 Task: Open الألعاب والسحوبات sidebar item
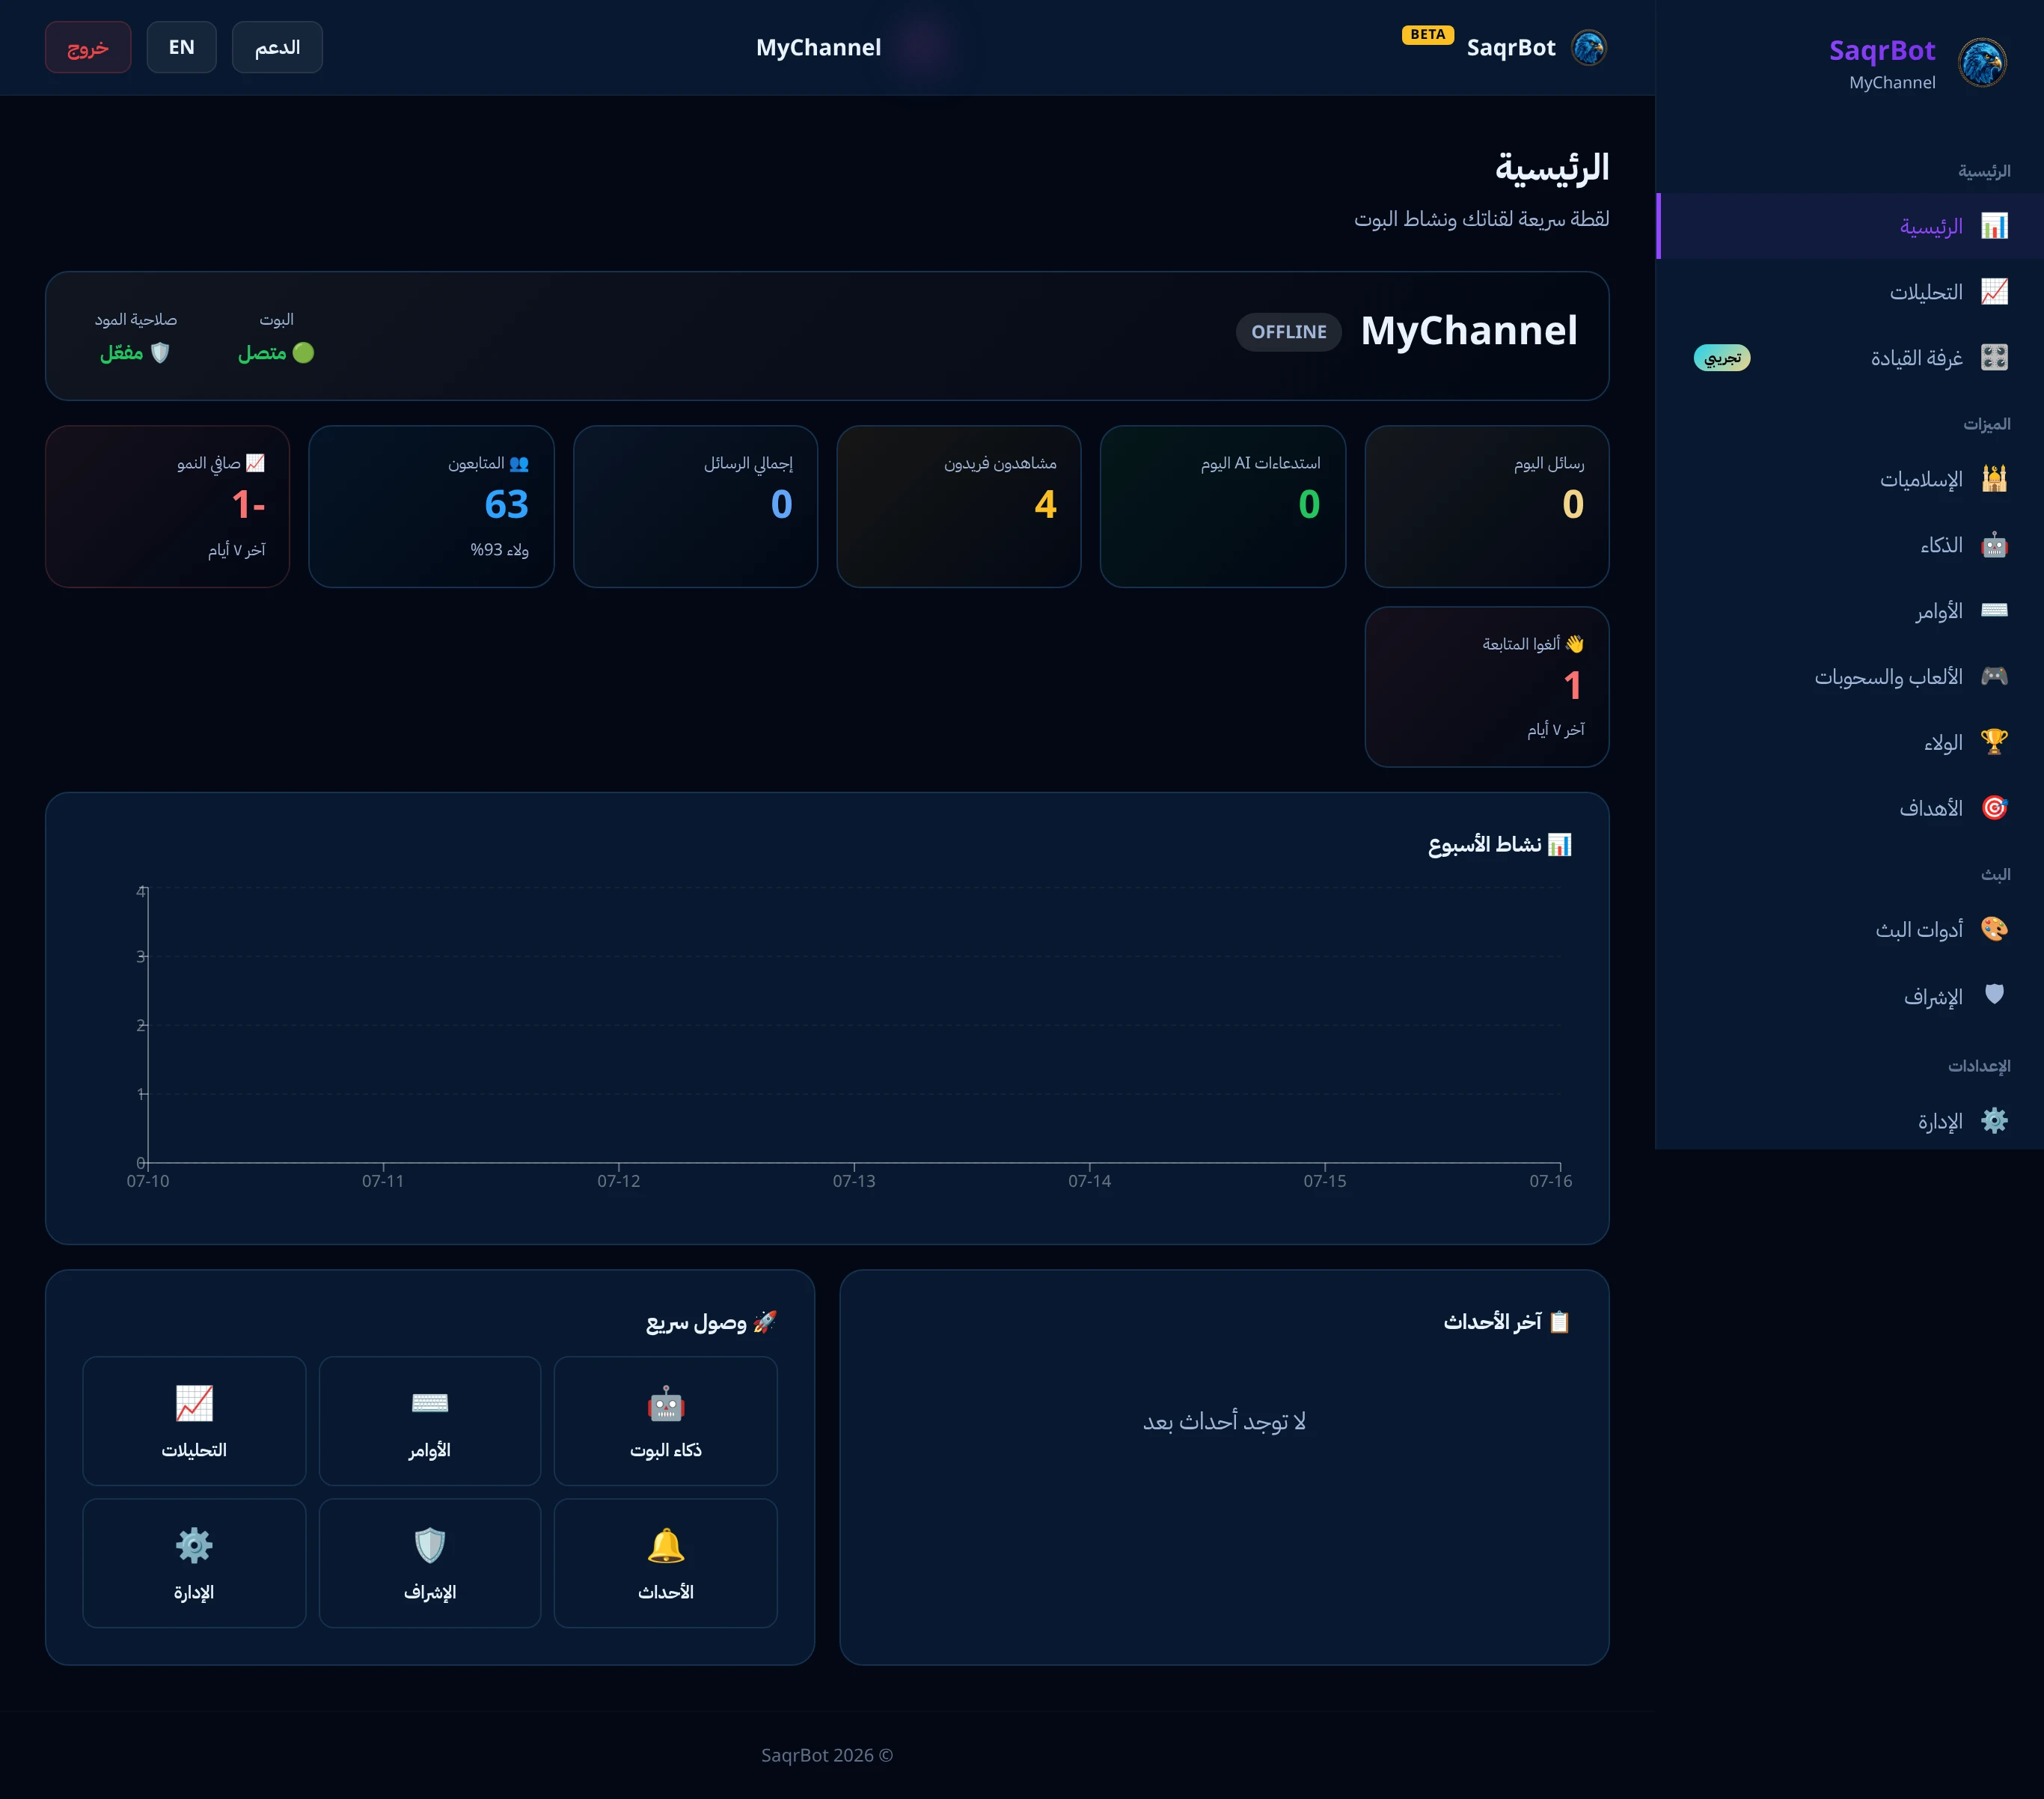(x=1850, y=676)
